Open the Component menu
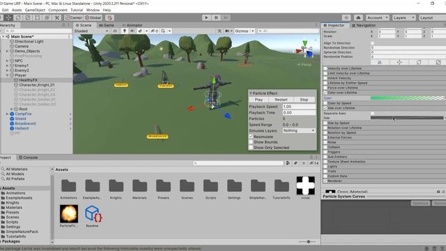Viewport: 446px width, 251px height. tap(58, 10)
